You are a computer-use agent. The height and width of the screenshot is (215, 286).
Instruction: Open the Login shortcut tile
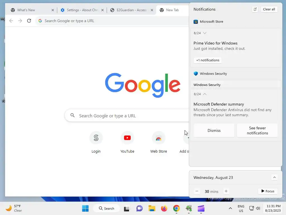96,142
